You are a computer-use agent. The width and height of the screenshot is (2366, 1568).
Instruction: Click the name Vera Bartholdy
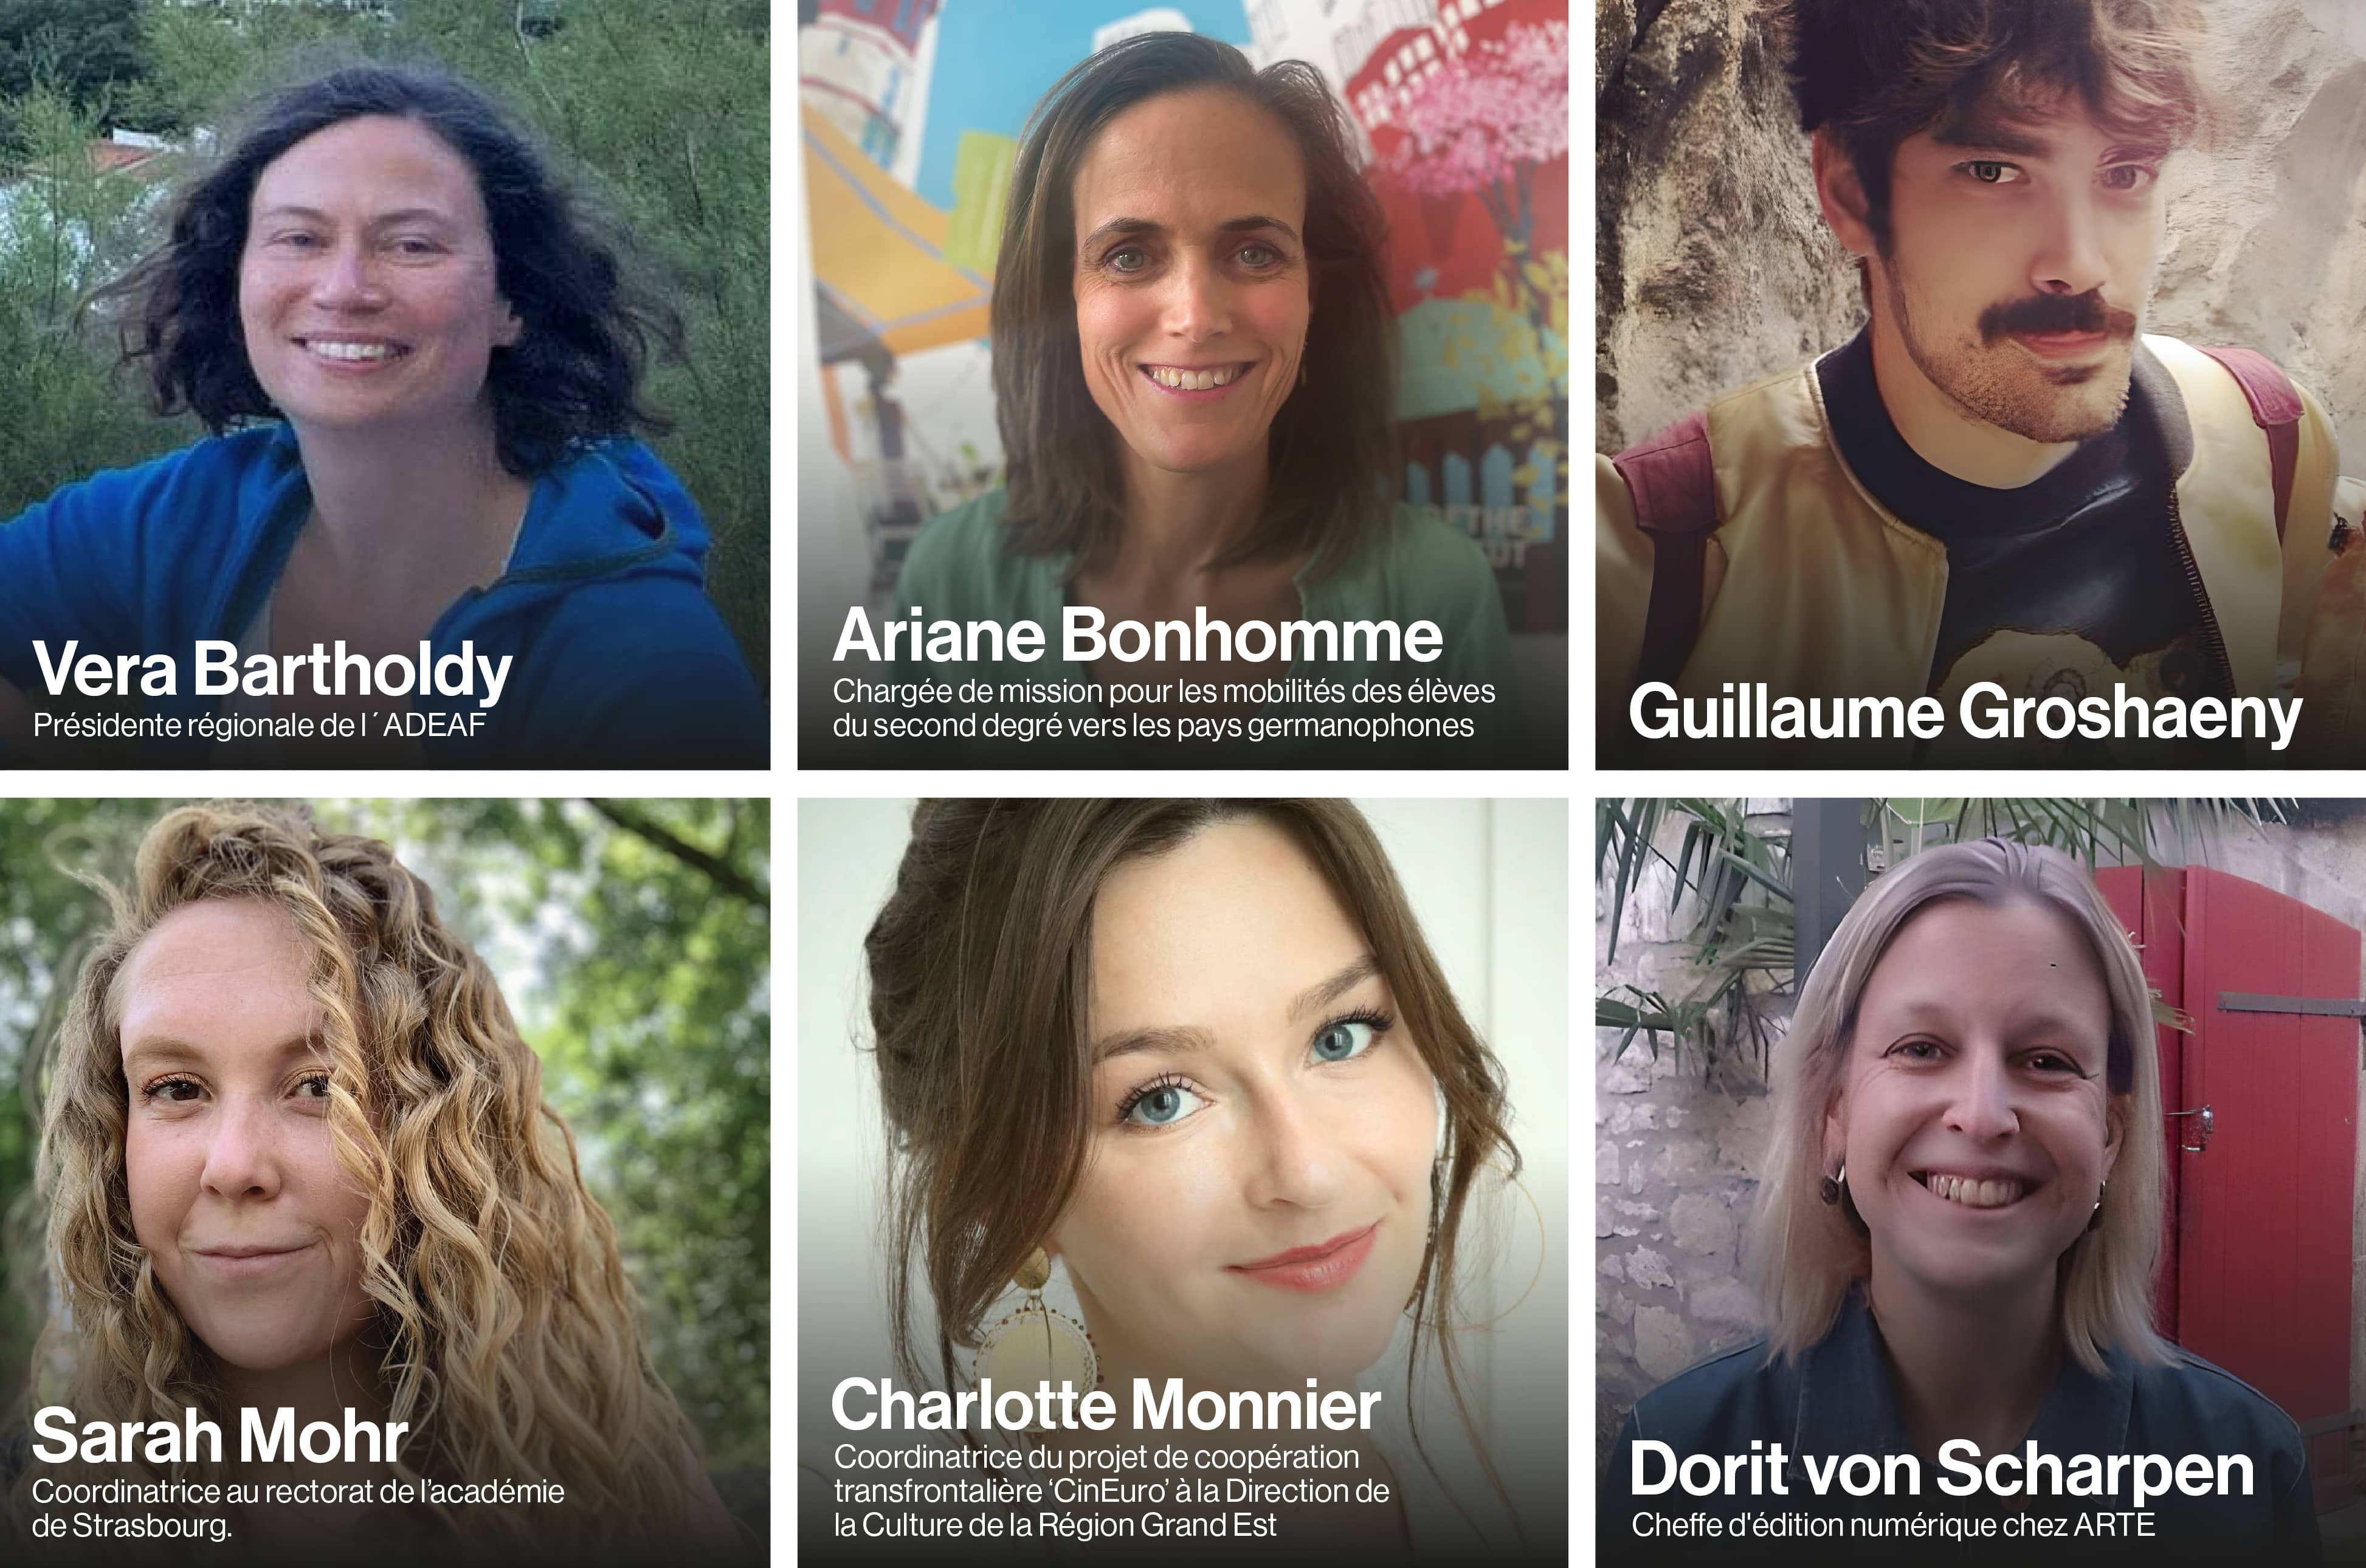(272, 670)
